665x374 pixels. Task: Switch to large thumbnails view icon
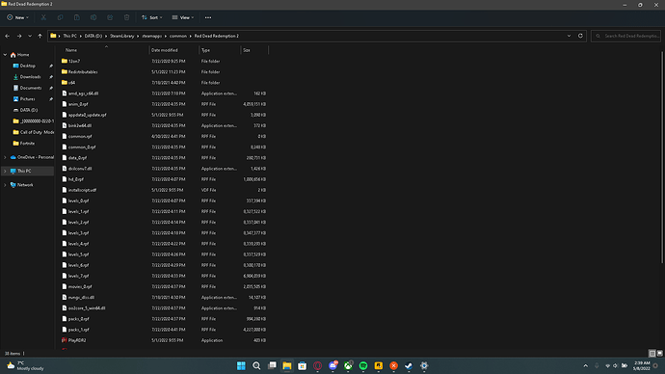click(x=659, y=353)
